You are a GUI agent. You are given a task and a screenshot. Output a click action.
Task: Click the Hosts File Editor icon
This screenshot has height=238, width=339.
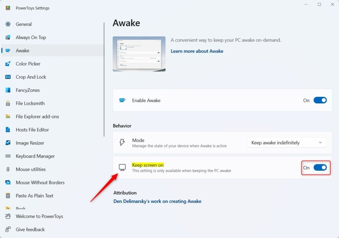click(8, 130)
